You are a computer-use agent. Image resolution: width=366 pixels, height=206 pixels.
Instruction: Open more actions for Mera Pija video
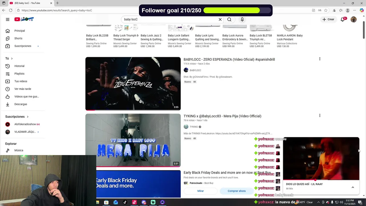click(320, 116)
